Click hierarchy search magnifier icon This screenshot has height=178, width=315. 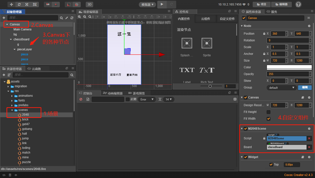(61, 18)
